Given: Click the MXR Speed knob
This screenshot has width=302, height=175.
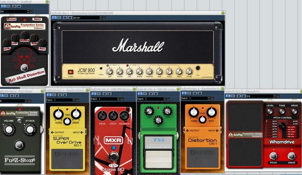Looking at the screenshot, I should click(x=113, y=116).
